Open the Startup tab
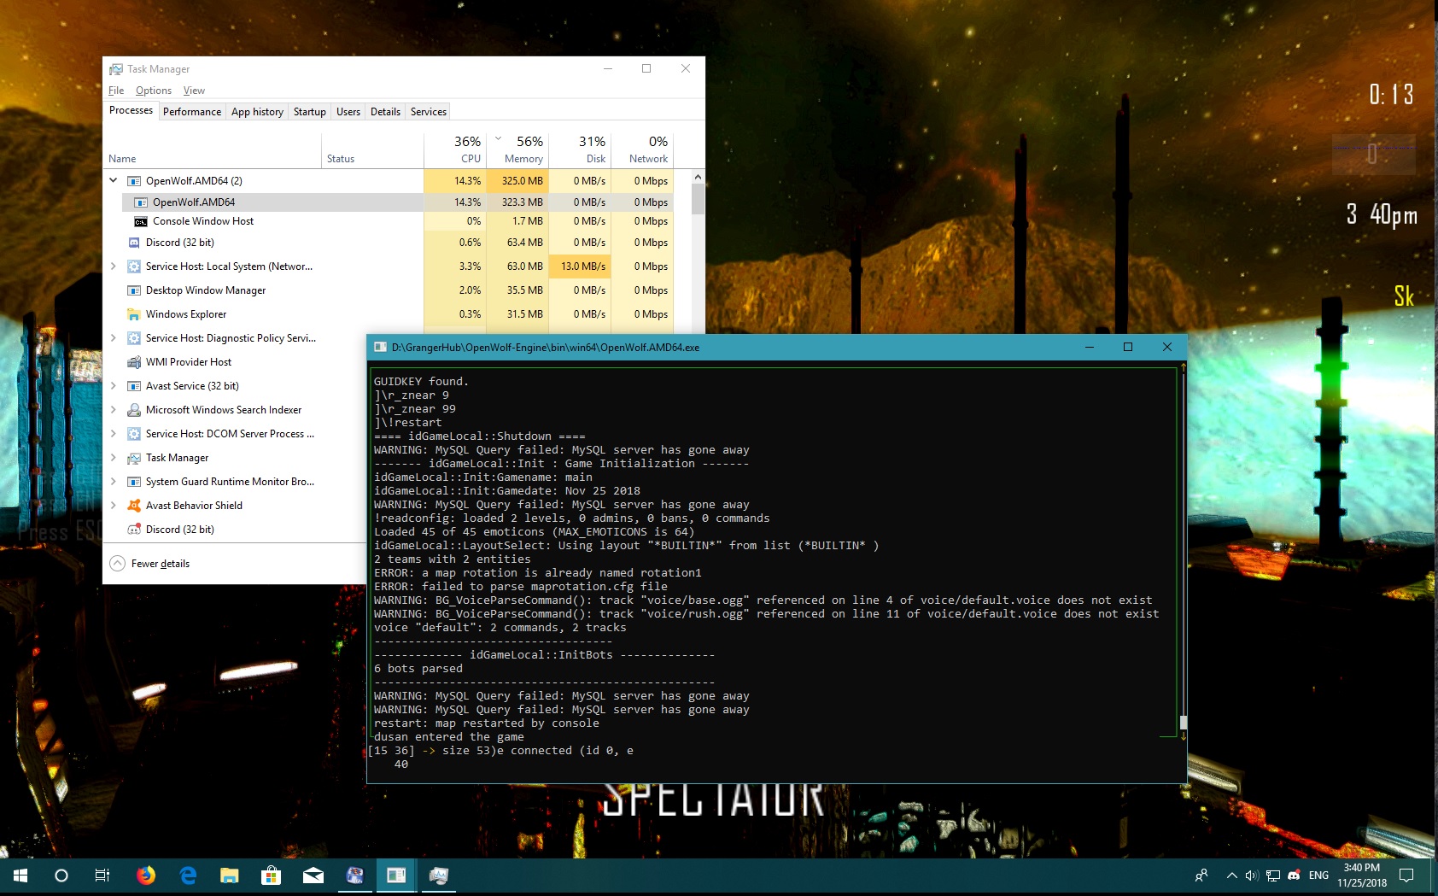The width and height of the screenshot is (1438, 896). (x=309, y=112)
